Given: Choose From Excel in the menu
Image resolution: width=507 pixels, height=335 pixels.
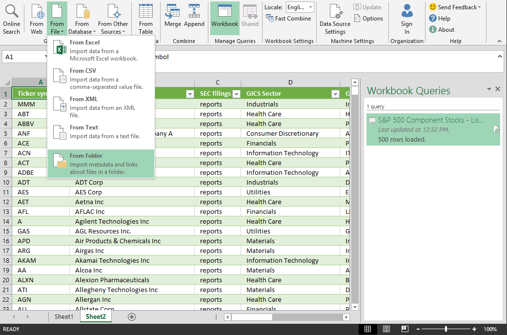Looking at the screenshot, I should coord(101,50).
